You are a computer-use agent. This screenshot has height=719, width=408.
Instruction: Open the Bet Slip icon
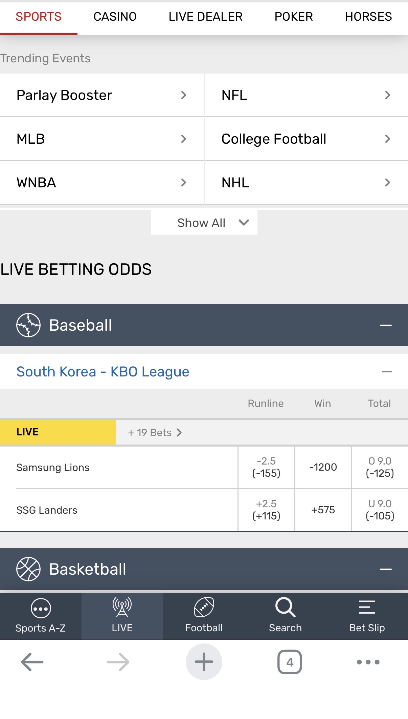click(x=367, y=608)
